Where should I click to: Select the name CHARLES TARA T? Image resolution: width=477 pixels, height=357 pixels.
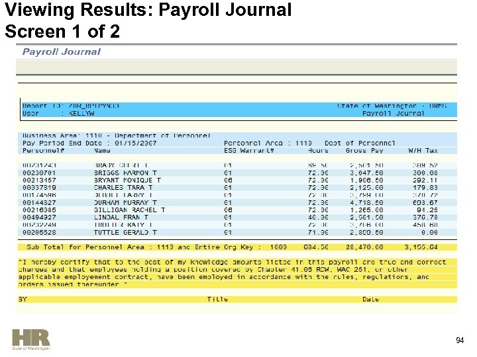point(123,188)
